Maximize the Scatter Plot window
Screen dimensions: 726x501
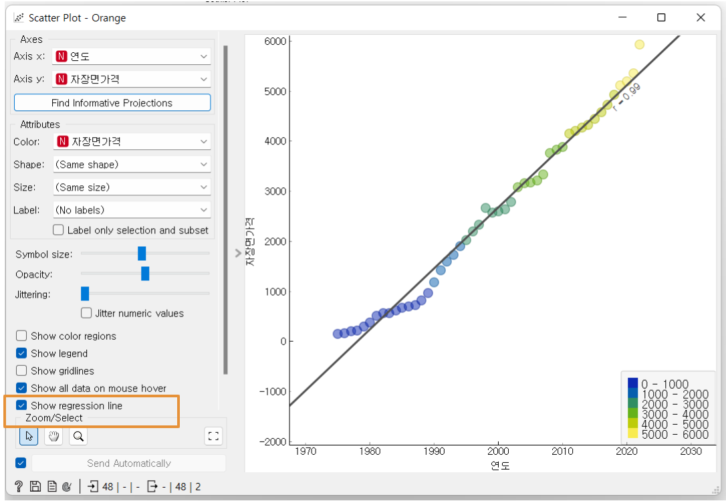[661, 17]
